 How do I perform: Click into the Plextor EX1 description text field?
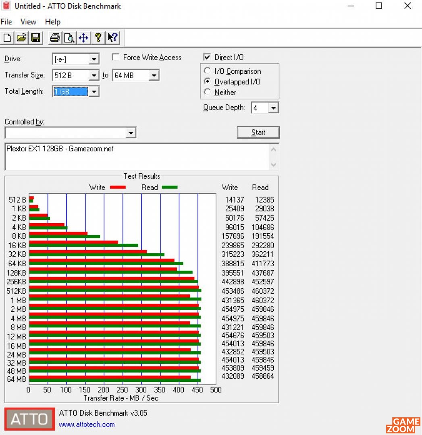point(138,157)
